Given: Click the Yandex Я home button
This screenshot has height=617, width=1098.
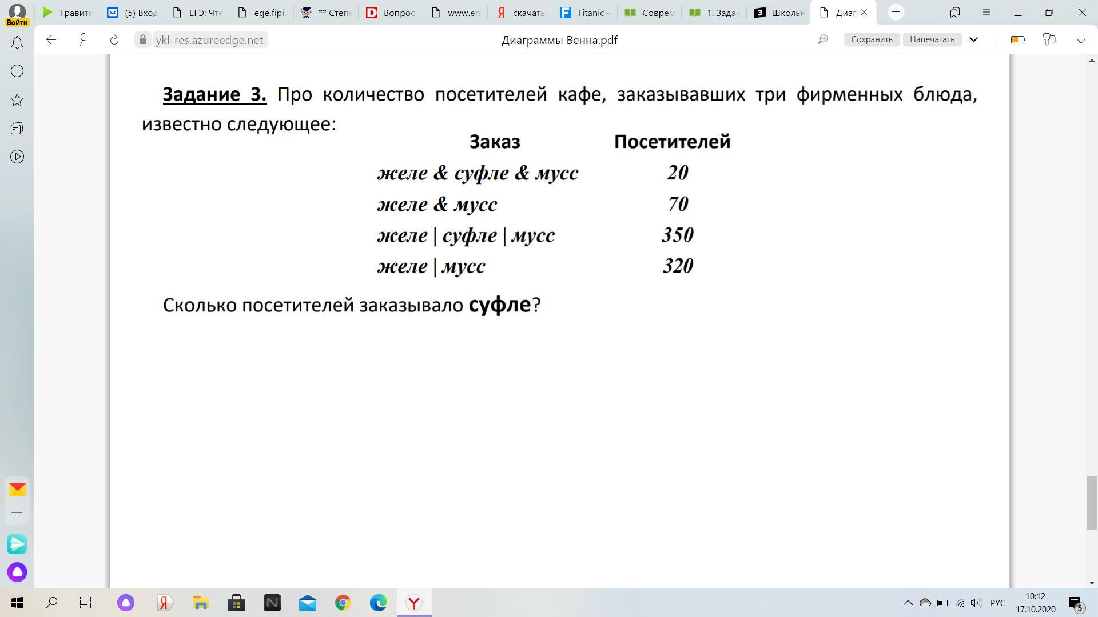Looking at the screenshot, I should point(83,39).
